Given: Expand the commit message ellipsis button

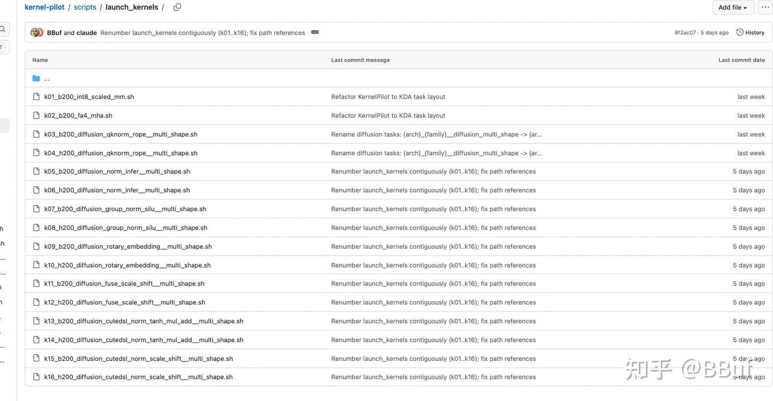Looking at the screenshot, I should (315, 32).
